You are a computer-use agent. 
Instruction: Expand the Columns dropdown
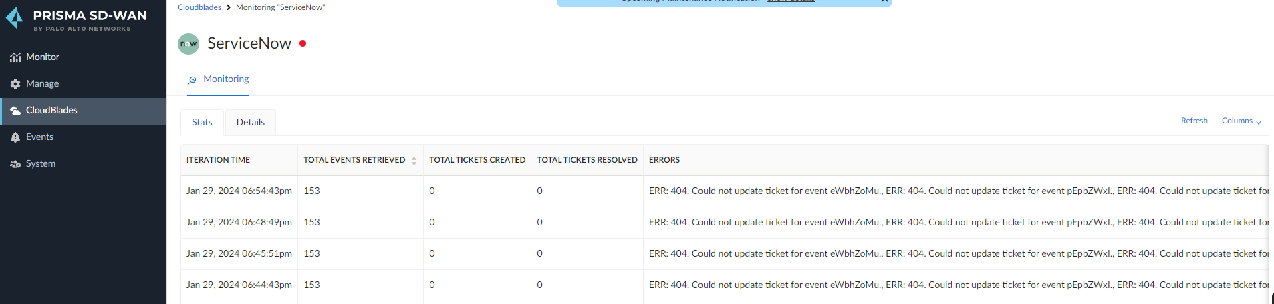click(x=1241, y=121)
